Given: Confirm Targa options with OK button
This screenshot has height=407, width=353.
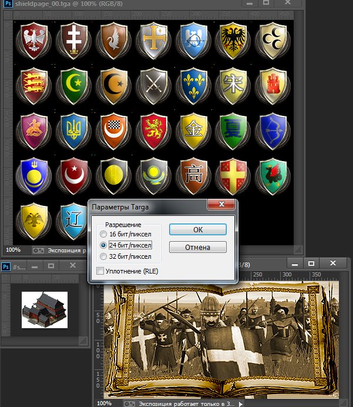Looking at the screenshot, I should pos(198,229).
